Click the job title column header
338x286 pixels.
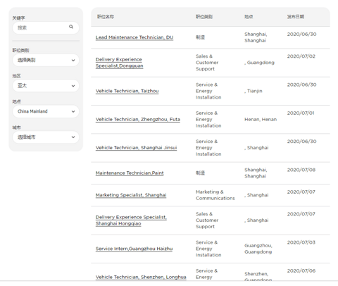coord(106,17)
